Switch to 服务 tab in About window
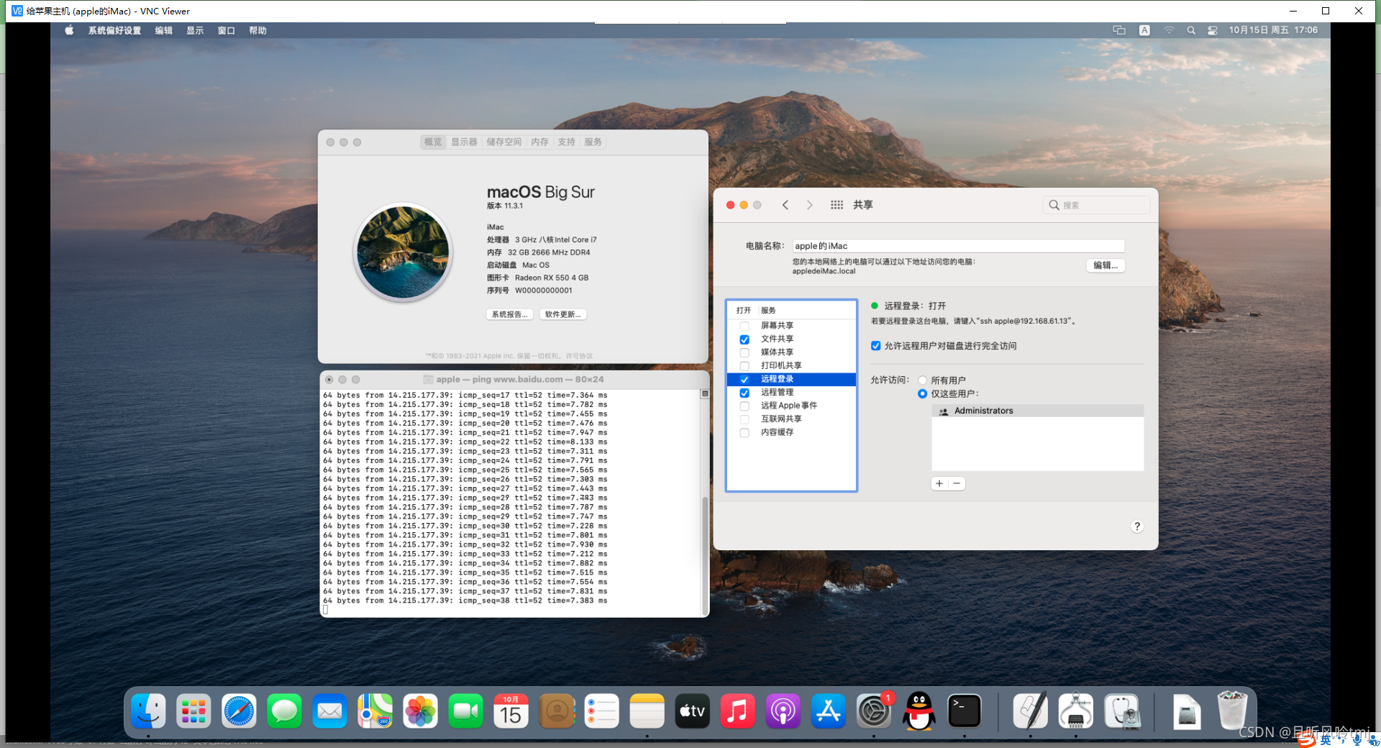 593,142
